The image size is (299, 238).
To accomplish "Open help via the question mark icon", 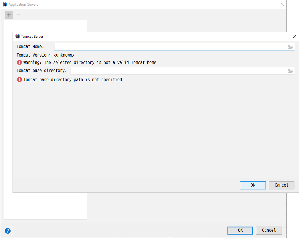I will coord(8,231).
